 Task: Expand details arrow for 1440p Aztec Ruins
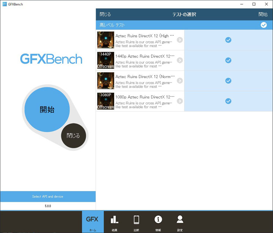click(180, 60)
